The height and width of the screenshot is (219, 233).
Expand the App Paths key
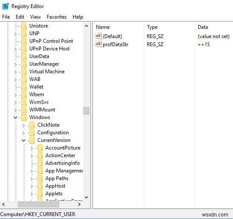(31, 179)
